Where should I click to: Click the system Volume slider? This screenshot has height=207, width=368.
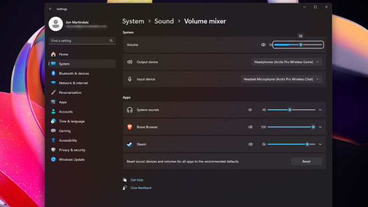pos(298,44)
